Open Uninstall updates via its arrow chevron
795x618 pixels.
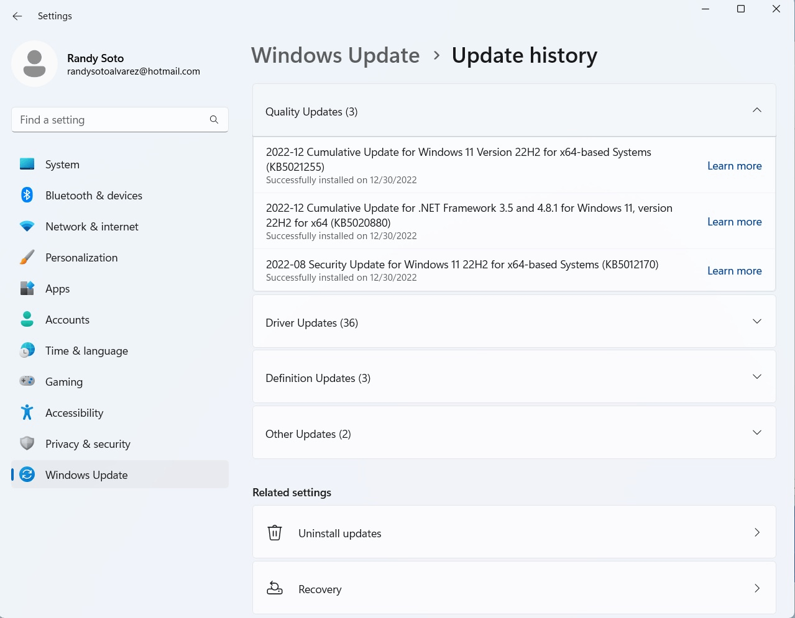click(757, 532)
